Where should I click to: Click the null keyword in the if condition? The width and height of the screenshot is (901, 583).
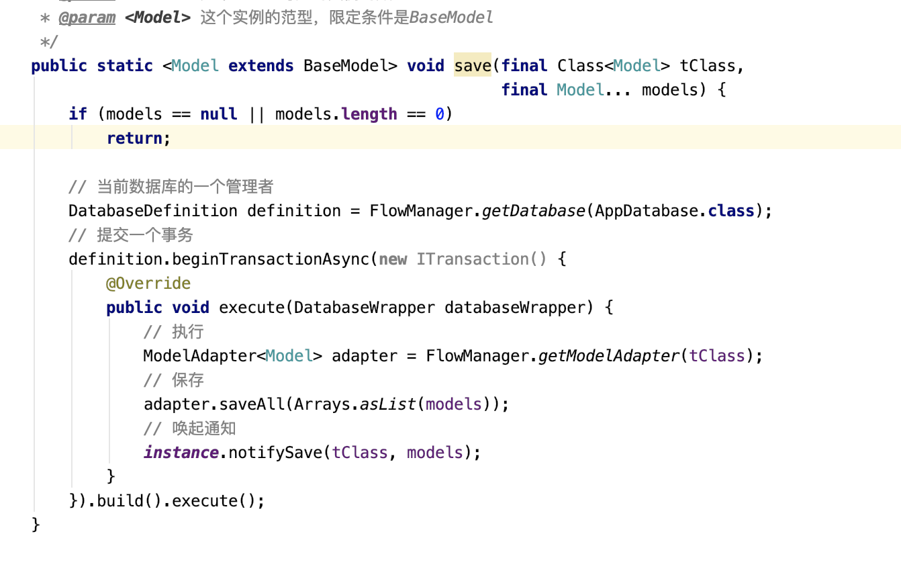[x=219, y=114]
